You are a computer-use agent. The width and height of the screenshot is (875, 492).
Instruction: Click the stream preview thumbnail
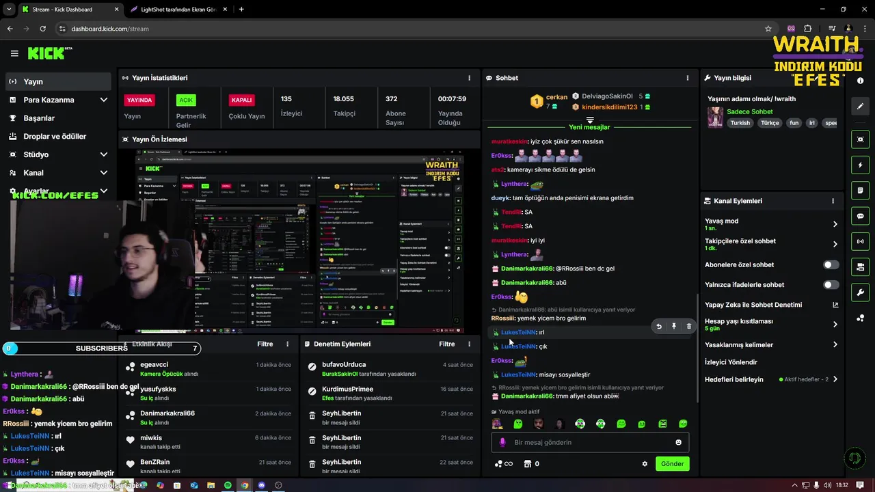tap(299, 242)
